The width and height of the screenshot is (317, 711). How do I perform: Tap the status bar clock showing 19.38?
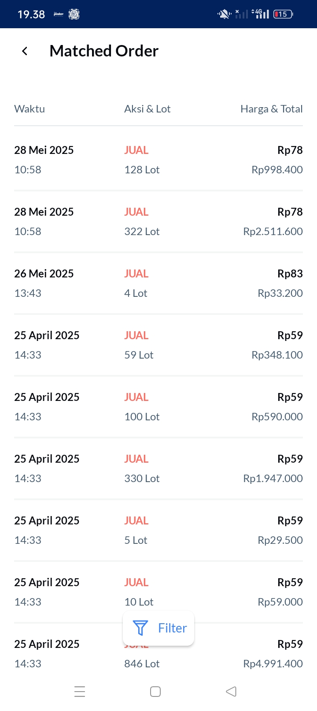[31, 15]
